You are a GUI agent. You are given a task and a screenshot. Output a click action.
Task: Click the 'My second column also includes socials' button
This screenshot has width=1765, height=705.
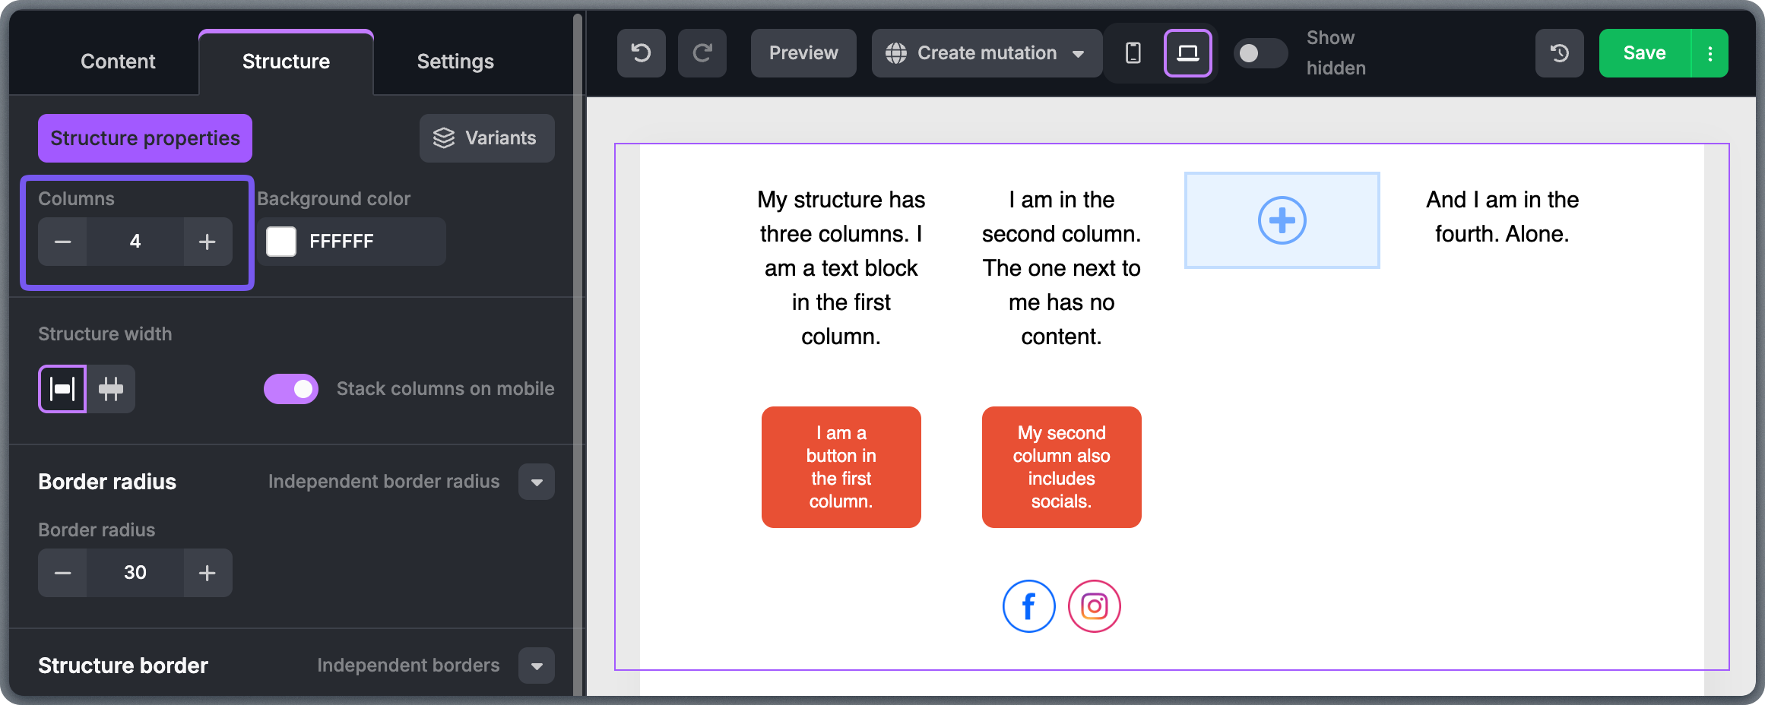coord(1062,467)
